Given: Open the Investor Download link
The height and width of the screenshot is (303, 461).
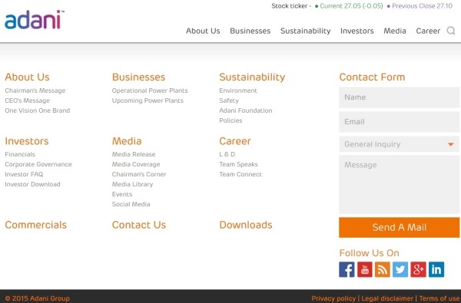Looking at the screenshot, I should pyautogui.click(x=32, y=184).
